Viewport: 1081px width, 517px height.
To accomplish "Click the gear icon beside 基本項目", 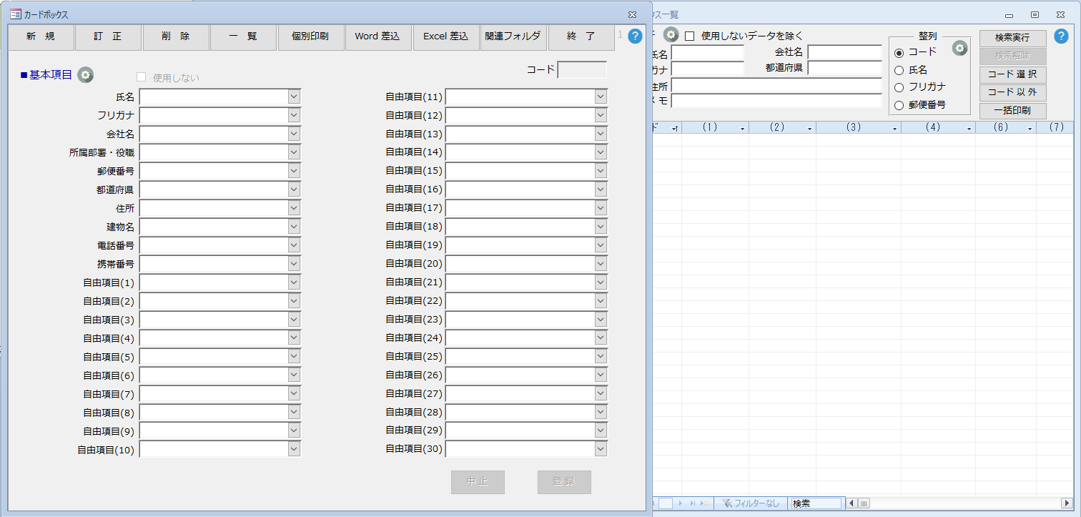I will 86,74.
